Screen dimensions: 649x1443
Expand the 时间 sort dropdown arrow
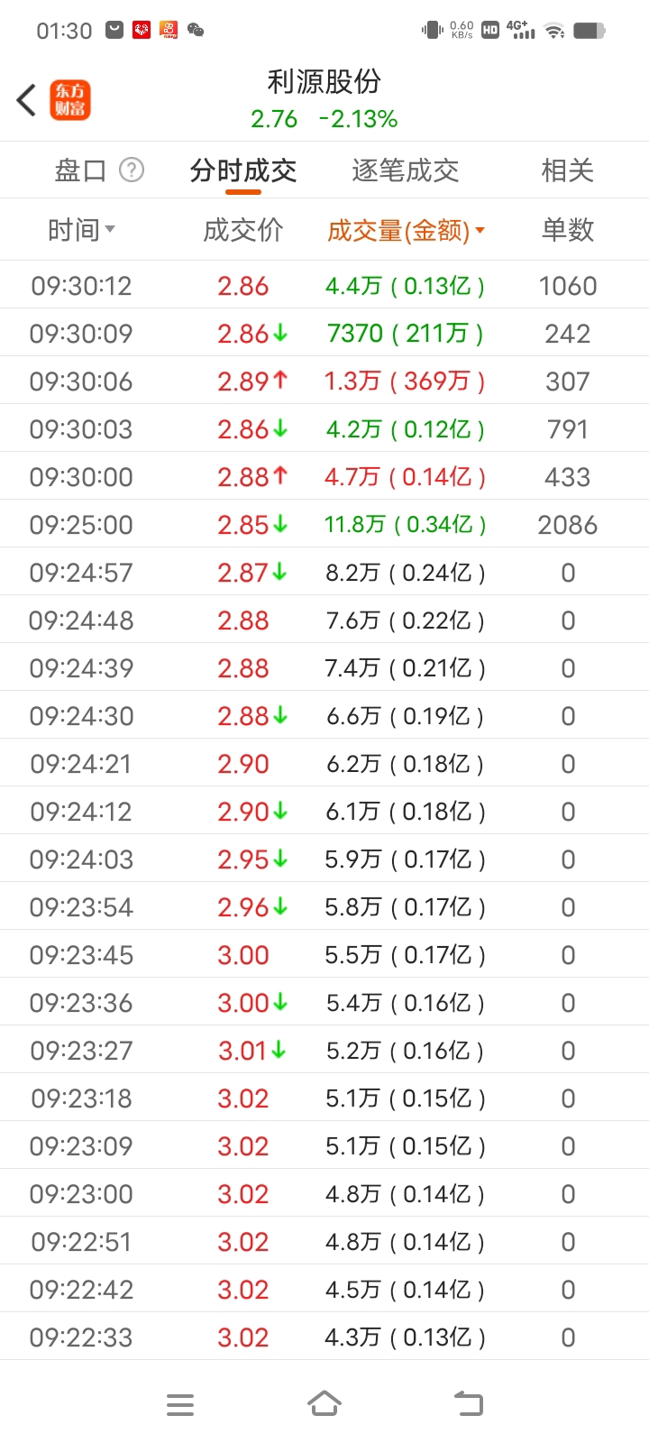(110, 230)
